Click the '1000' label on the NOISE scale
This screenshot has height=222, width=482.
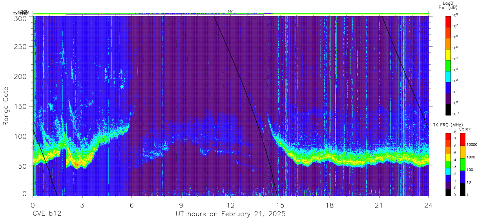tap(472, 158)
